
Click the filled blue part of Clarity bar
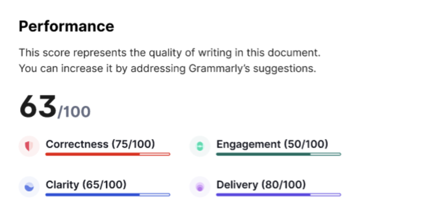(92, 195)
